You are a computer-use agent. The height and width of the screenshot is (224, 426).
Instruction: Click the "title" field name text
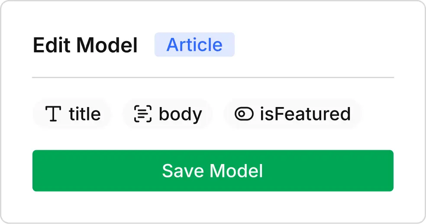pyautogui.click(x=85, y=114)
